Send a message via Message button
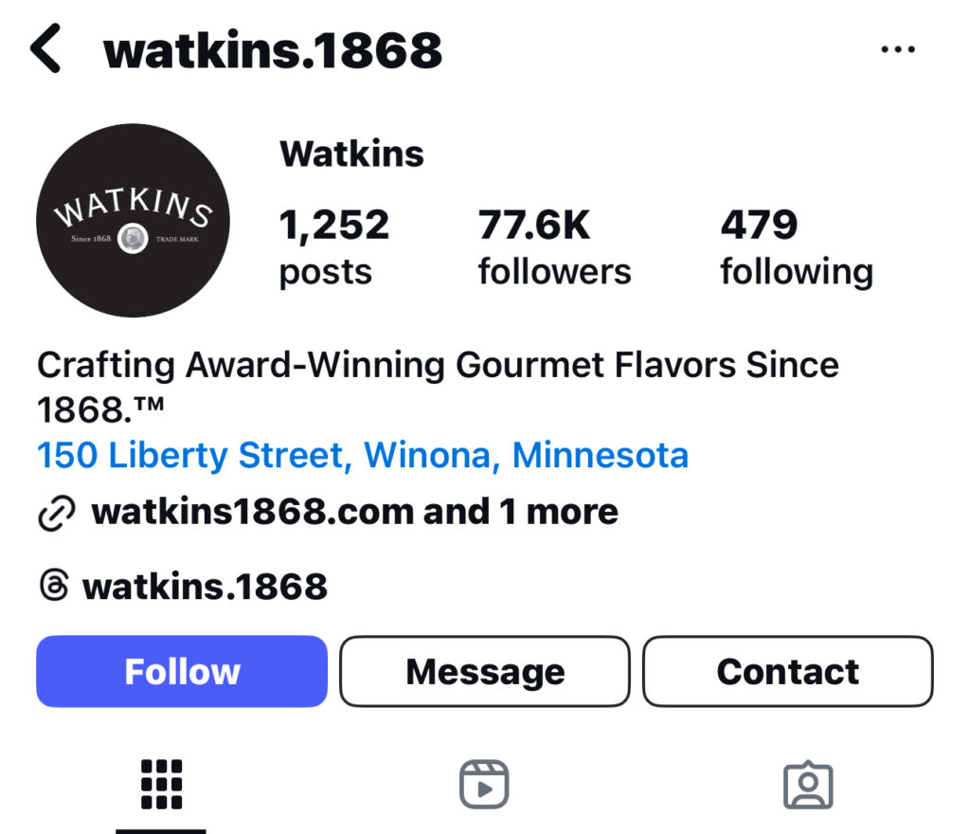 pyautogui.click(x=485, y=671)
